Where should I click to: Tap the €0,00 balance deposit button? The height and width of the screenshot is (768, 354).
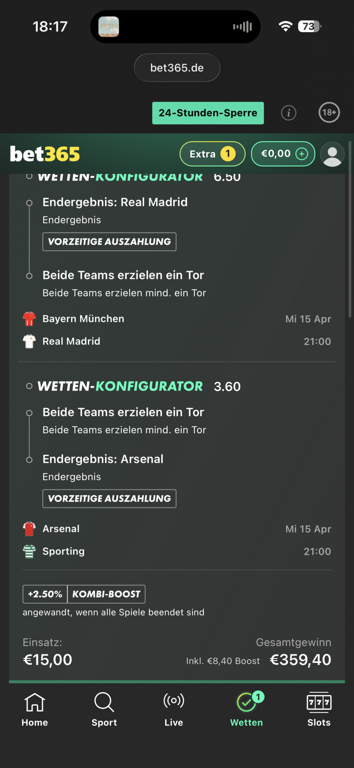(283, 154)
